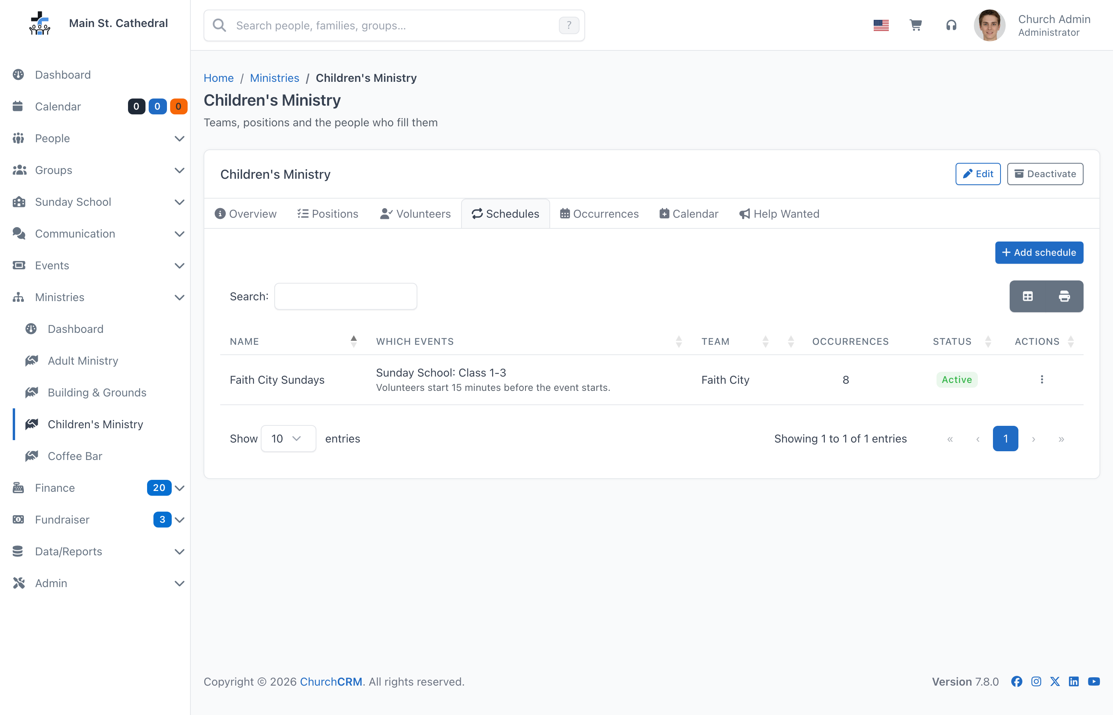Click the Deactivate button
The width and height of the screenshot is (1113, 715).
[1045, 174]
